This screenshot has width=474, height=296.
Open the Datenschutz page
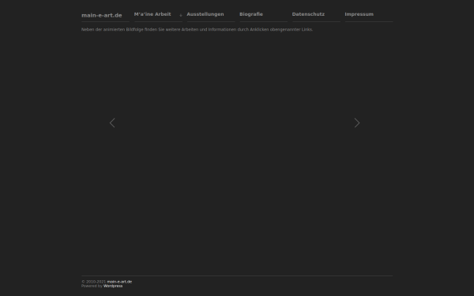[x=308, y=14]
